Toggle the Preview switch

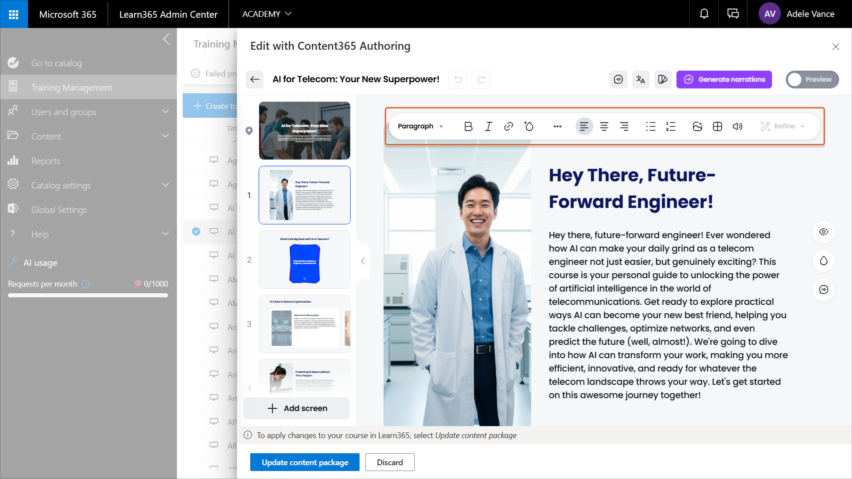(x=812, y=80)
